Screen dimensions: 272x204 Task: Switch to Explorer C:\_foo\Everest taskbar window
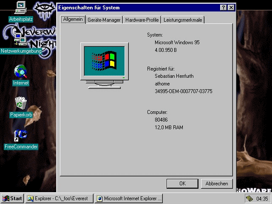(59, 198)
